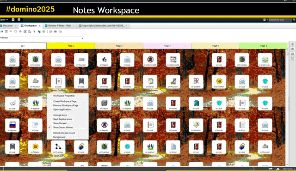
Task: Switch to the Discover tab
Action: (7, 25)
